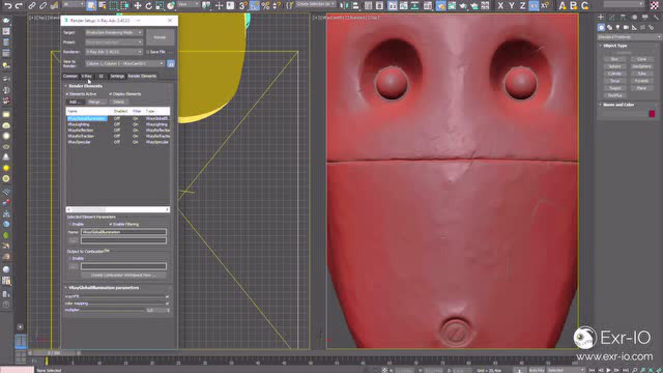Toggle the Elements Active checkbox
This screenshot has width=663, height=373.
point(67,94)
